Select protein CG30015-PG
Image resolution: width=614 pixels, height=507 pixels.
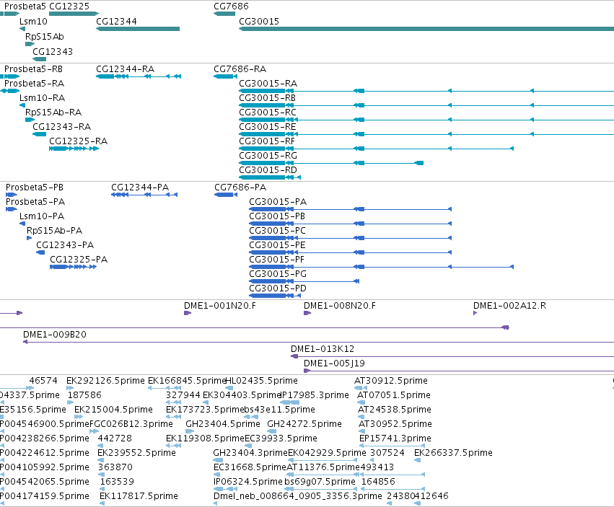(x=278, y=274)
